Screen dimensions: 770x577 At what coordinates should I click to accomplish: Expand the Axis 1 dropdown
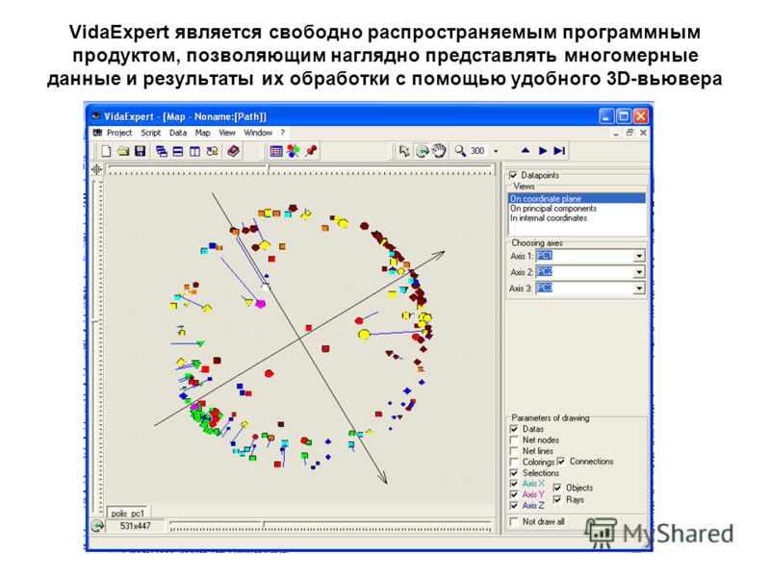(639, 257)
